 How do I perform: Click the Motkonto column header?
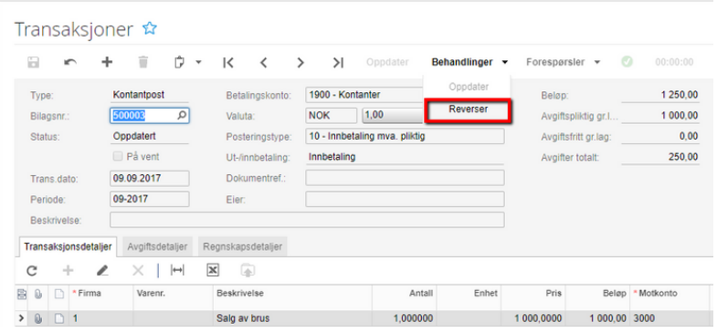(x=669, y=293)
